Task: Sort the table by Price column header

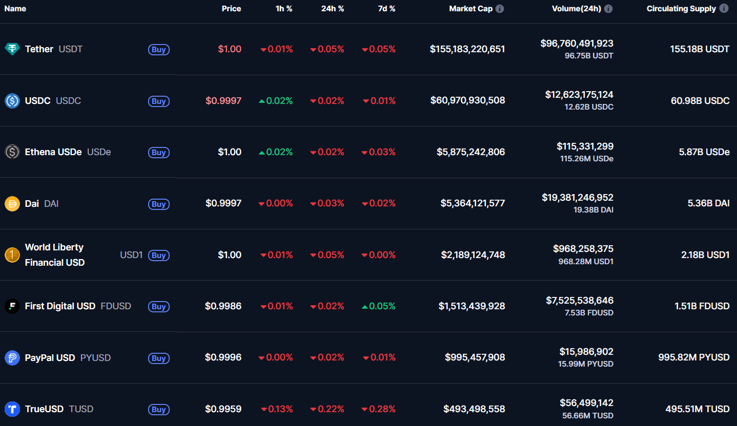Action: [x=231, y=9]
